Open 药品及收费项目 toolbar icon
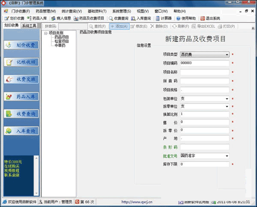Viewport: 257px width, 207px height. [76, 18]
